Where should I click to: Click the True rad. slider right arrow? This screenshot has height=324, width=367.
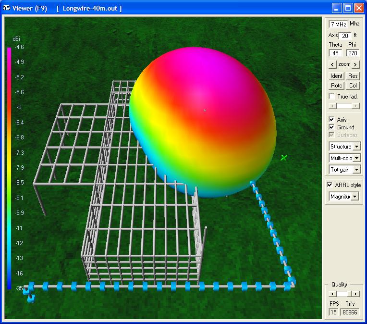point(356,106)
